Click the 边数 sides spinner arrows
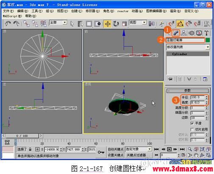 pos(206,118)
